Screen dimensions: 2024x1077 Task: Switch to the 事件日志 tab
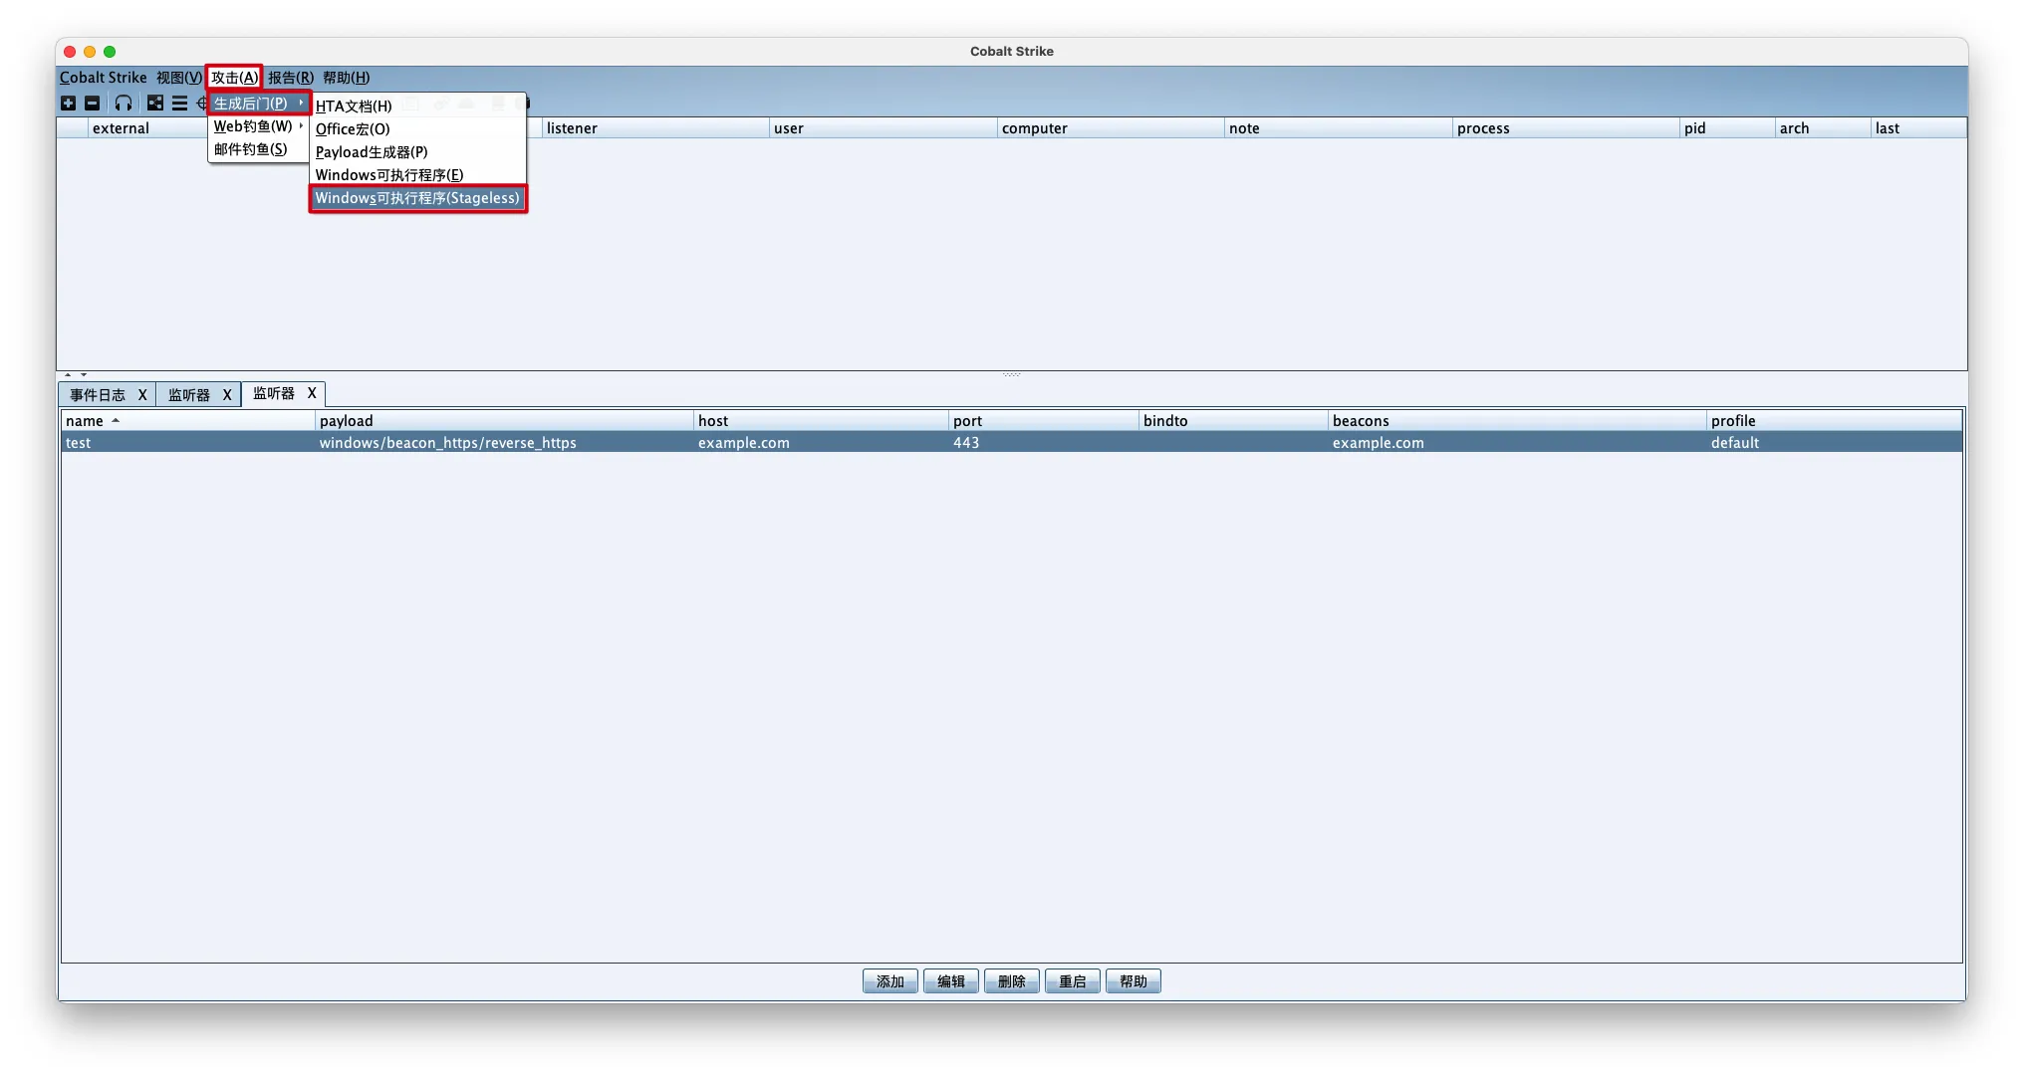click(98, 395)
